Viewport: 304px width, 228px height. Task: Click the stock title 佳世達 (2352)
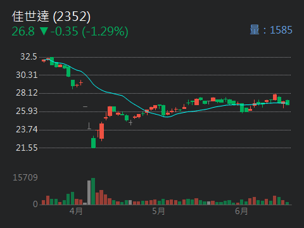pos(51,16)
